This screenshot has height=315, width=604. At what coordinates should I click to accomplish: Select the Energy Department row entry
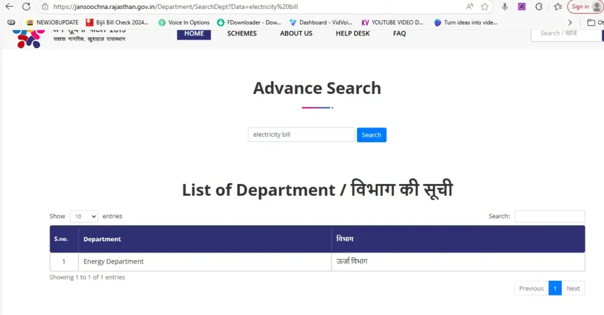(x=114, y=261)
